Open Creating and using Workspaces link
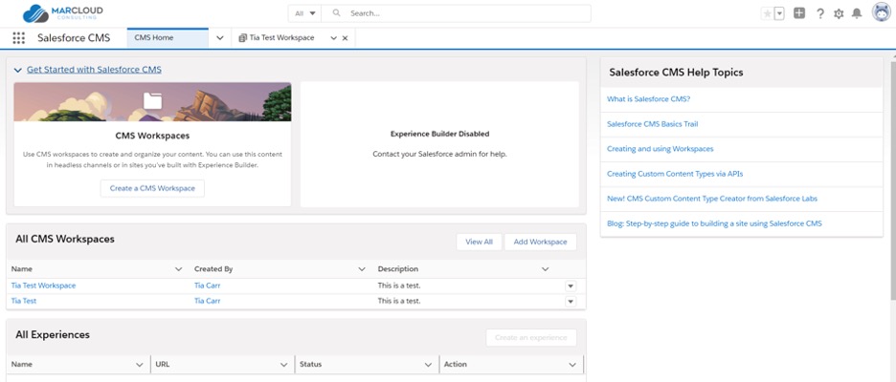 point(660,149)
